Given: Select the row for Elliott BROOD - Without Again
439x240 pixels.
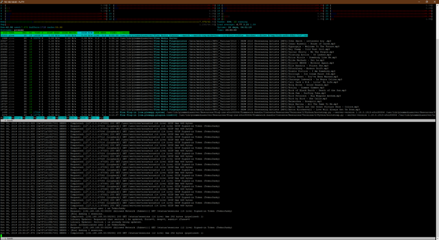Looking at the screenshot, I should (x=167, y=63).
